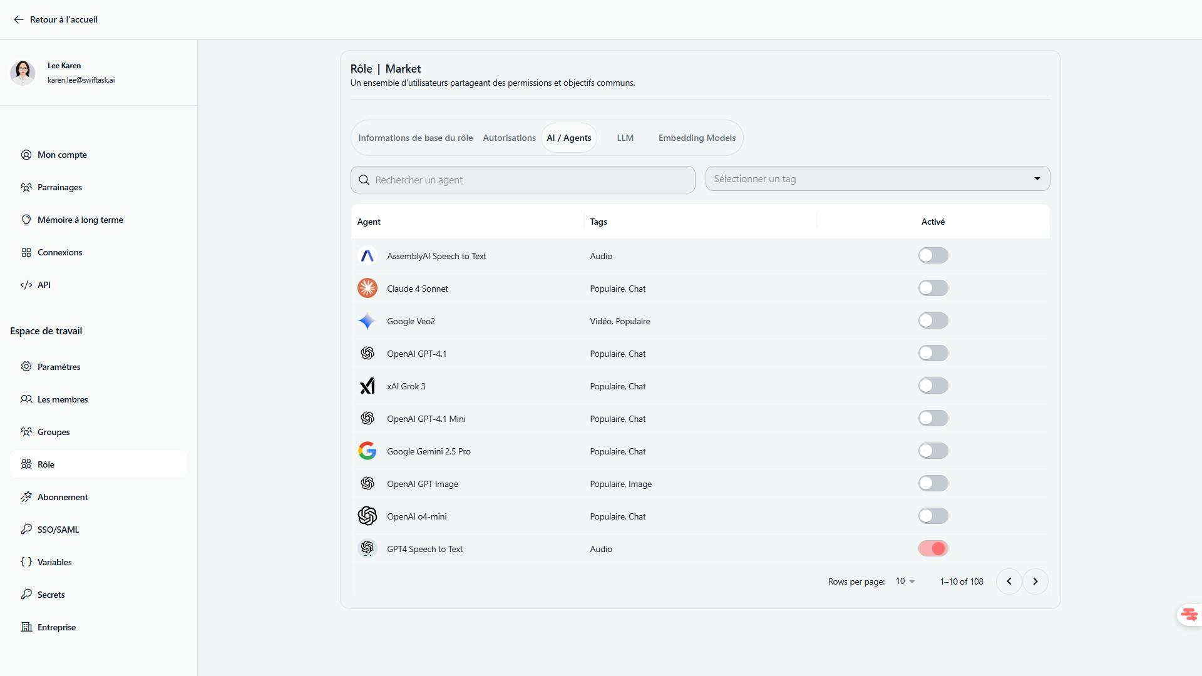Screen dimensions: 1202x676
Task: Open the Sélectionner un tag dropdown
Action: [877, 179]
